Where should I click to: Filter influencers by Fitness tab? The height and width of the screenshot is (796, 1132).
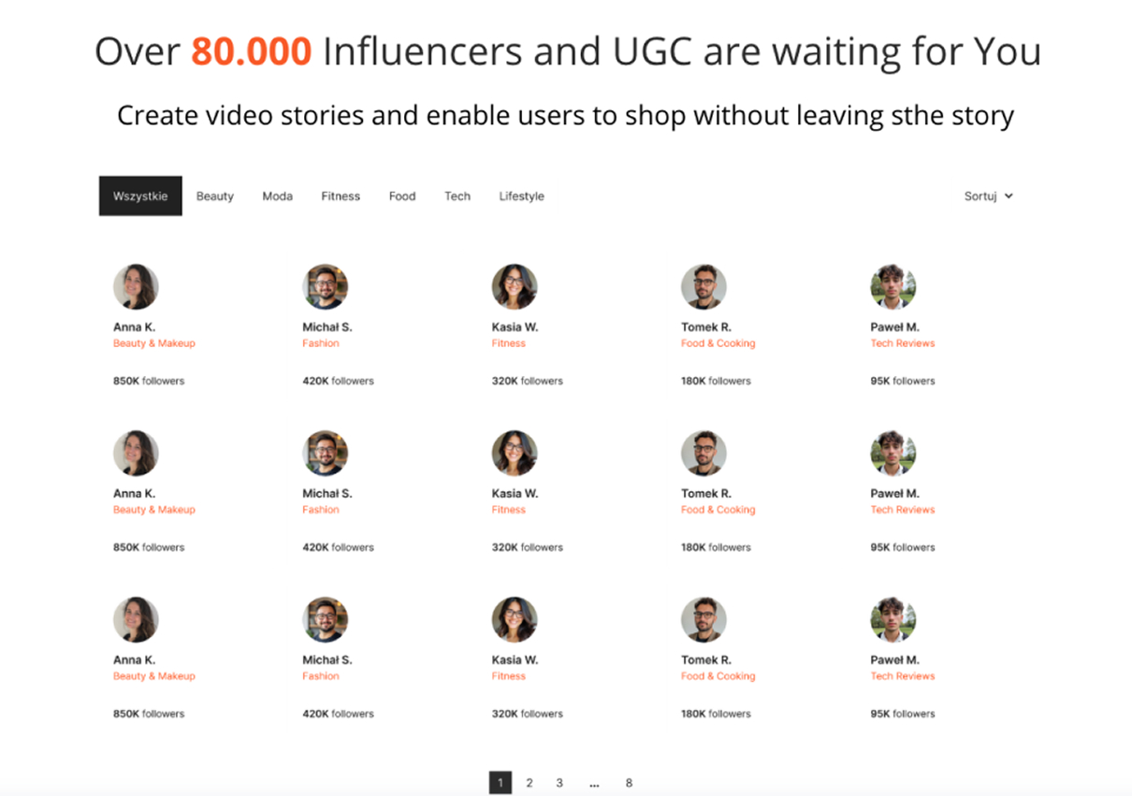[341, 196]
